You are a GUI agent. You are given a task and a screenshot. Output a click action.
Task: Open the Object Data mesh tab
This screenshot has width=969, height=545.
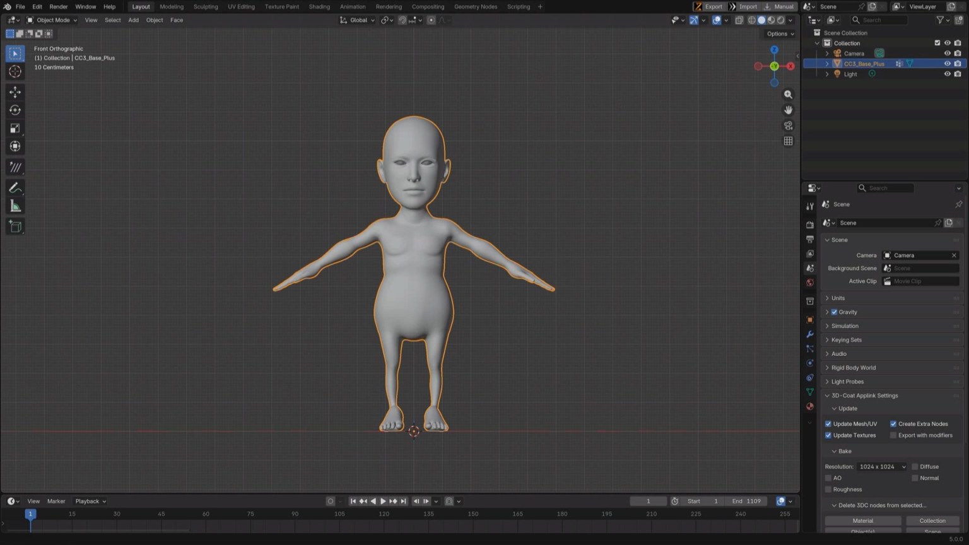point(810,392)
